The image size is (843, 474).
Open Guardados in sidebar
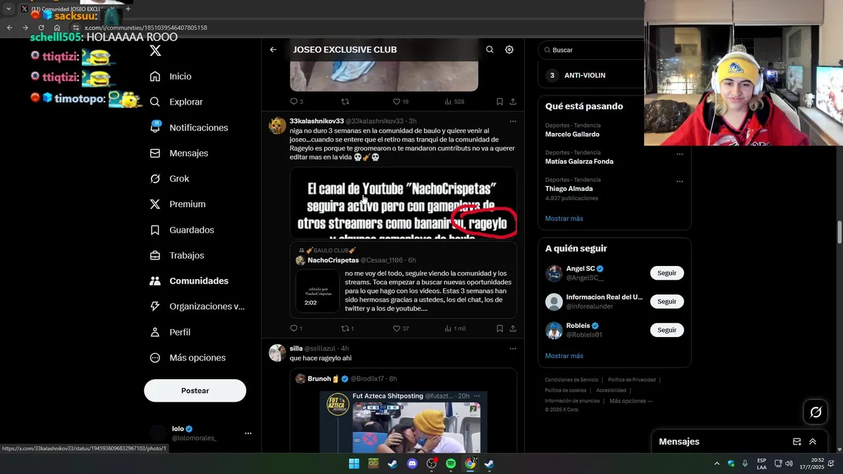[181, 230]
